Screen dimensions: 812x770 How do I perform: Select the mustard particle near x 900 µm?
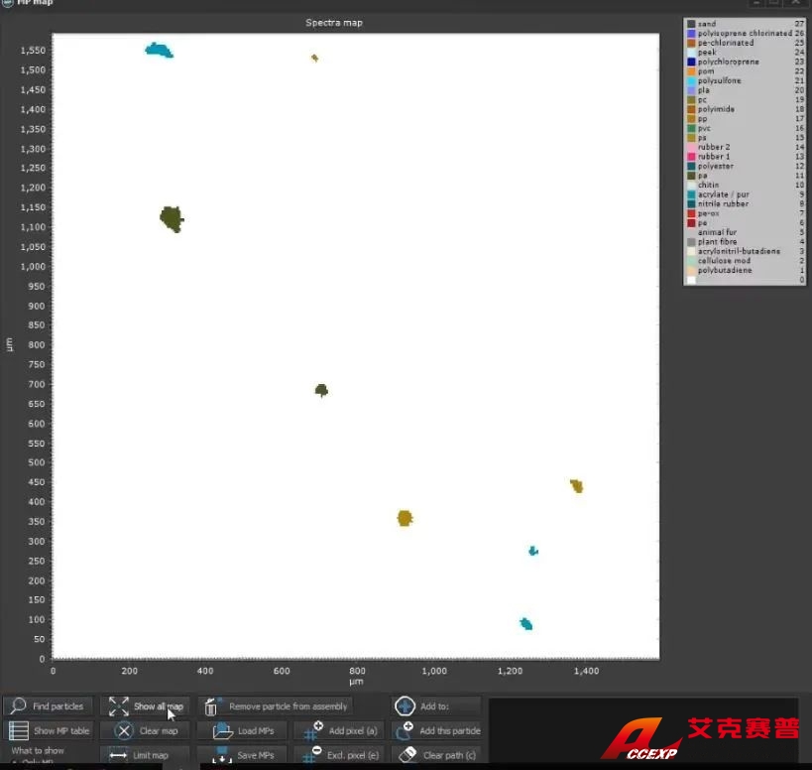(x=405, y=518)
